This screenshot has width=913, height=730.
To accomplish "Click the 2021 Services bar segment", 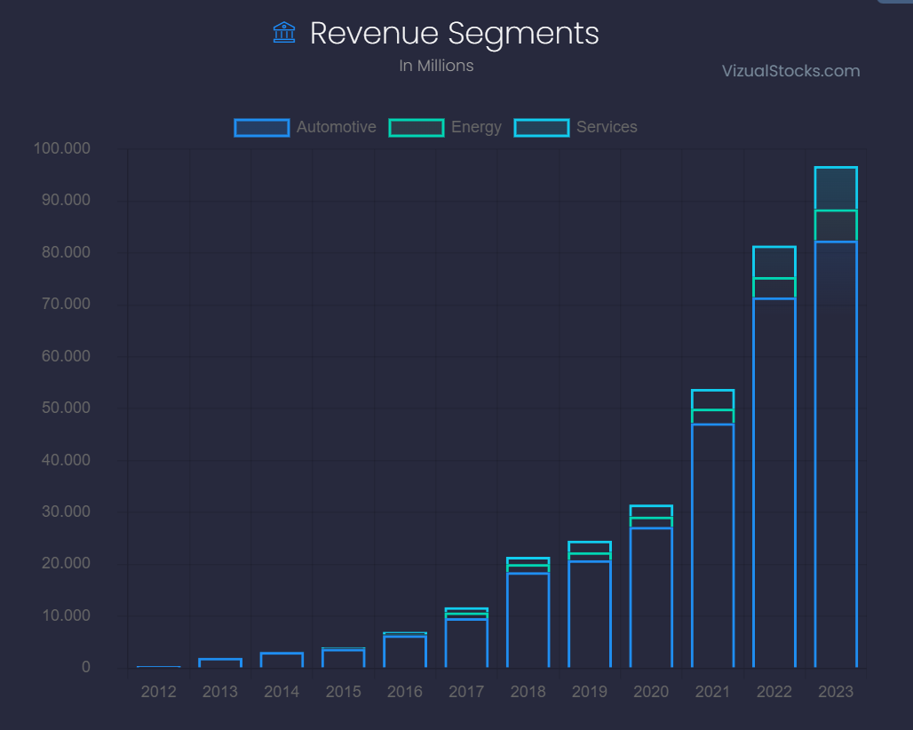I will (x=712, y=400).
